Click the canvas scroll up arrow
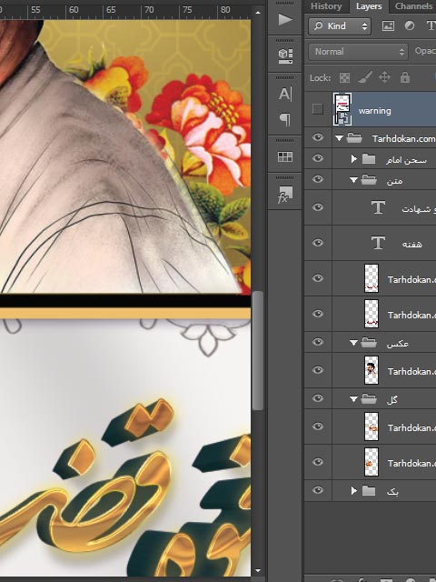The image size is (436, 582). [258, 12]
